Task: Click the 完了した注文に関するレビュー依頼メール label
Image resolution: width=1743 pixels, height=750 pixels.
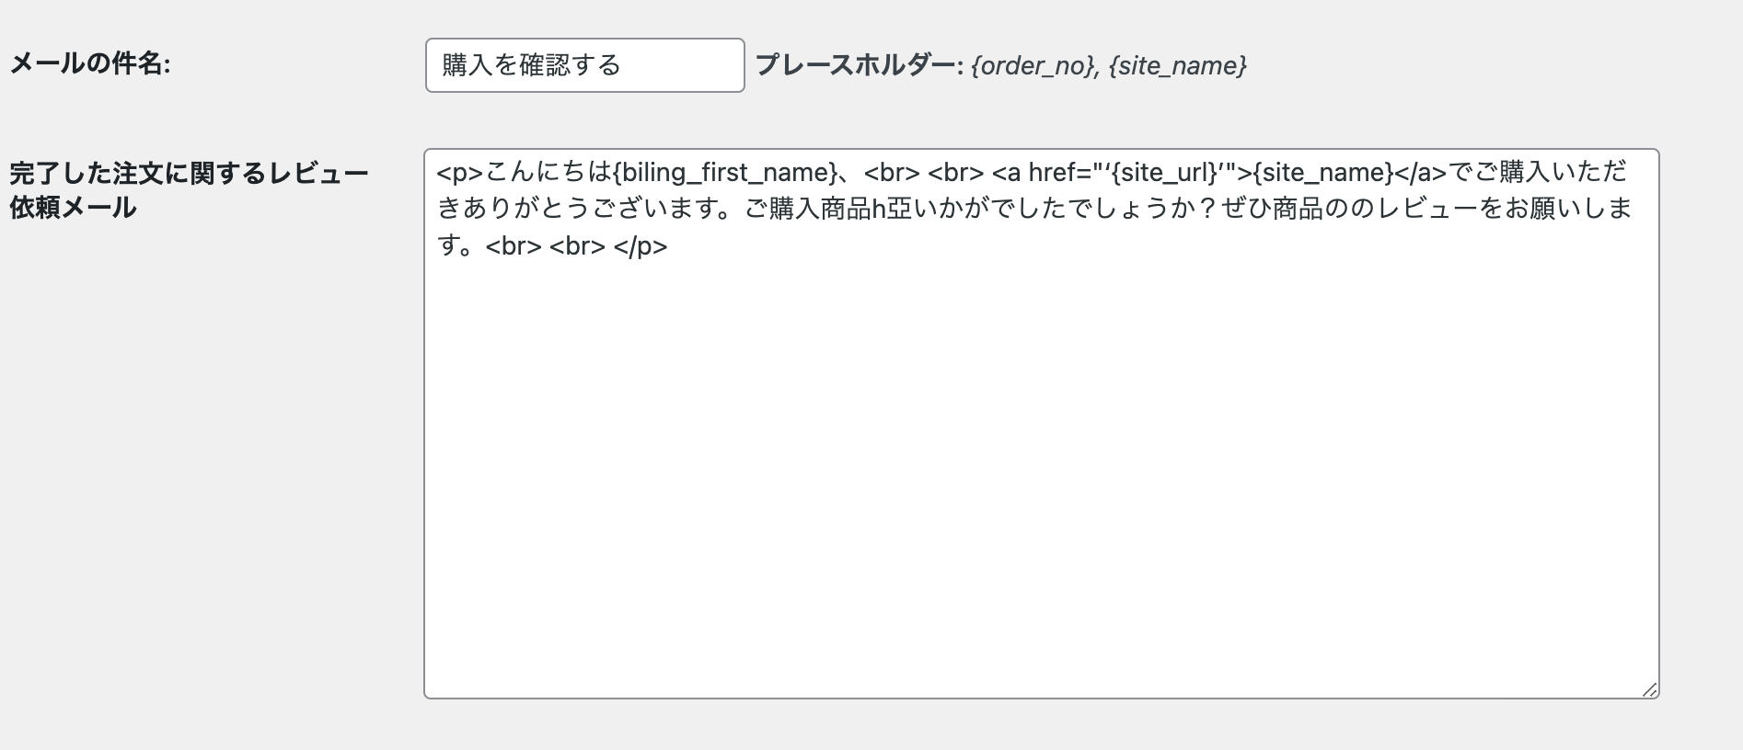Action: pyautogui.click(x=189, y=190)
